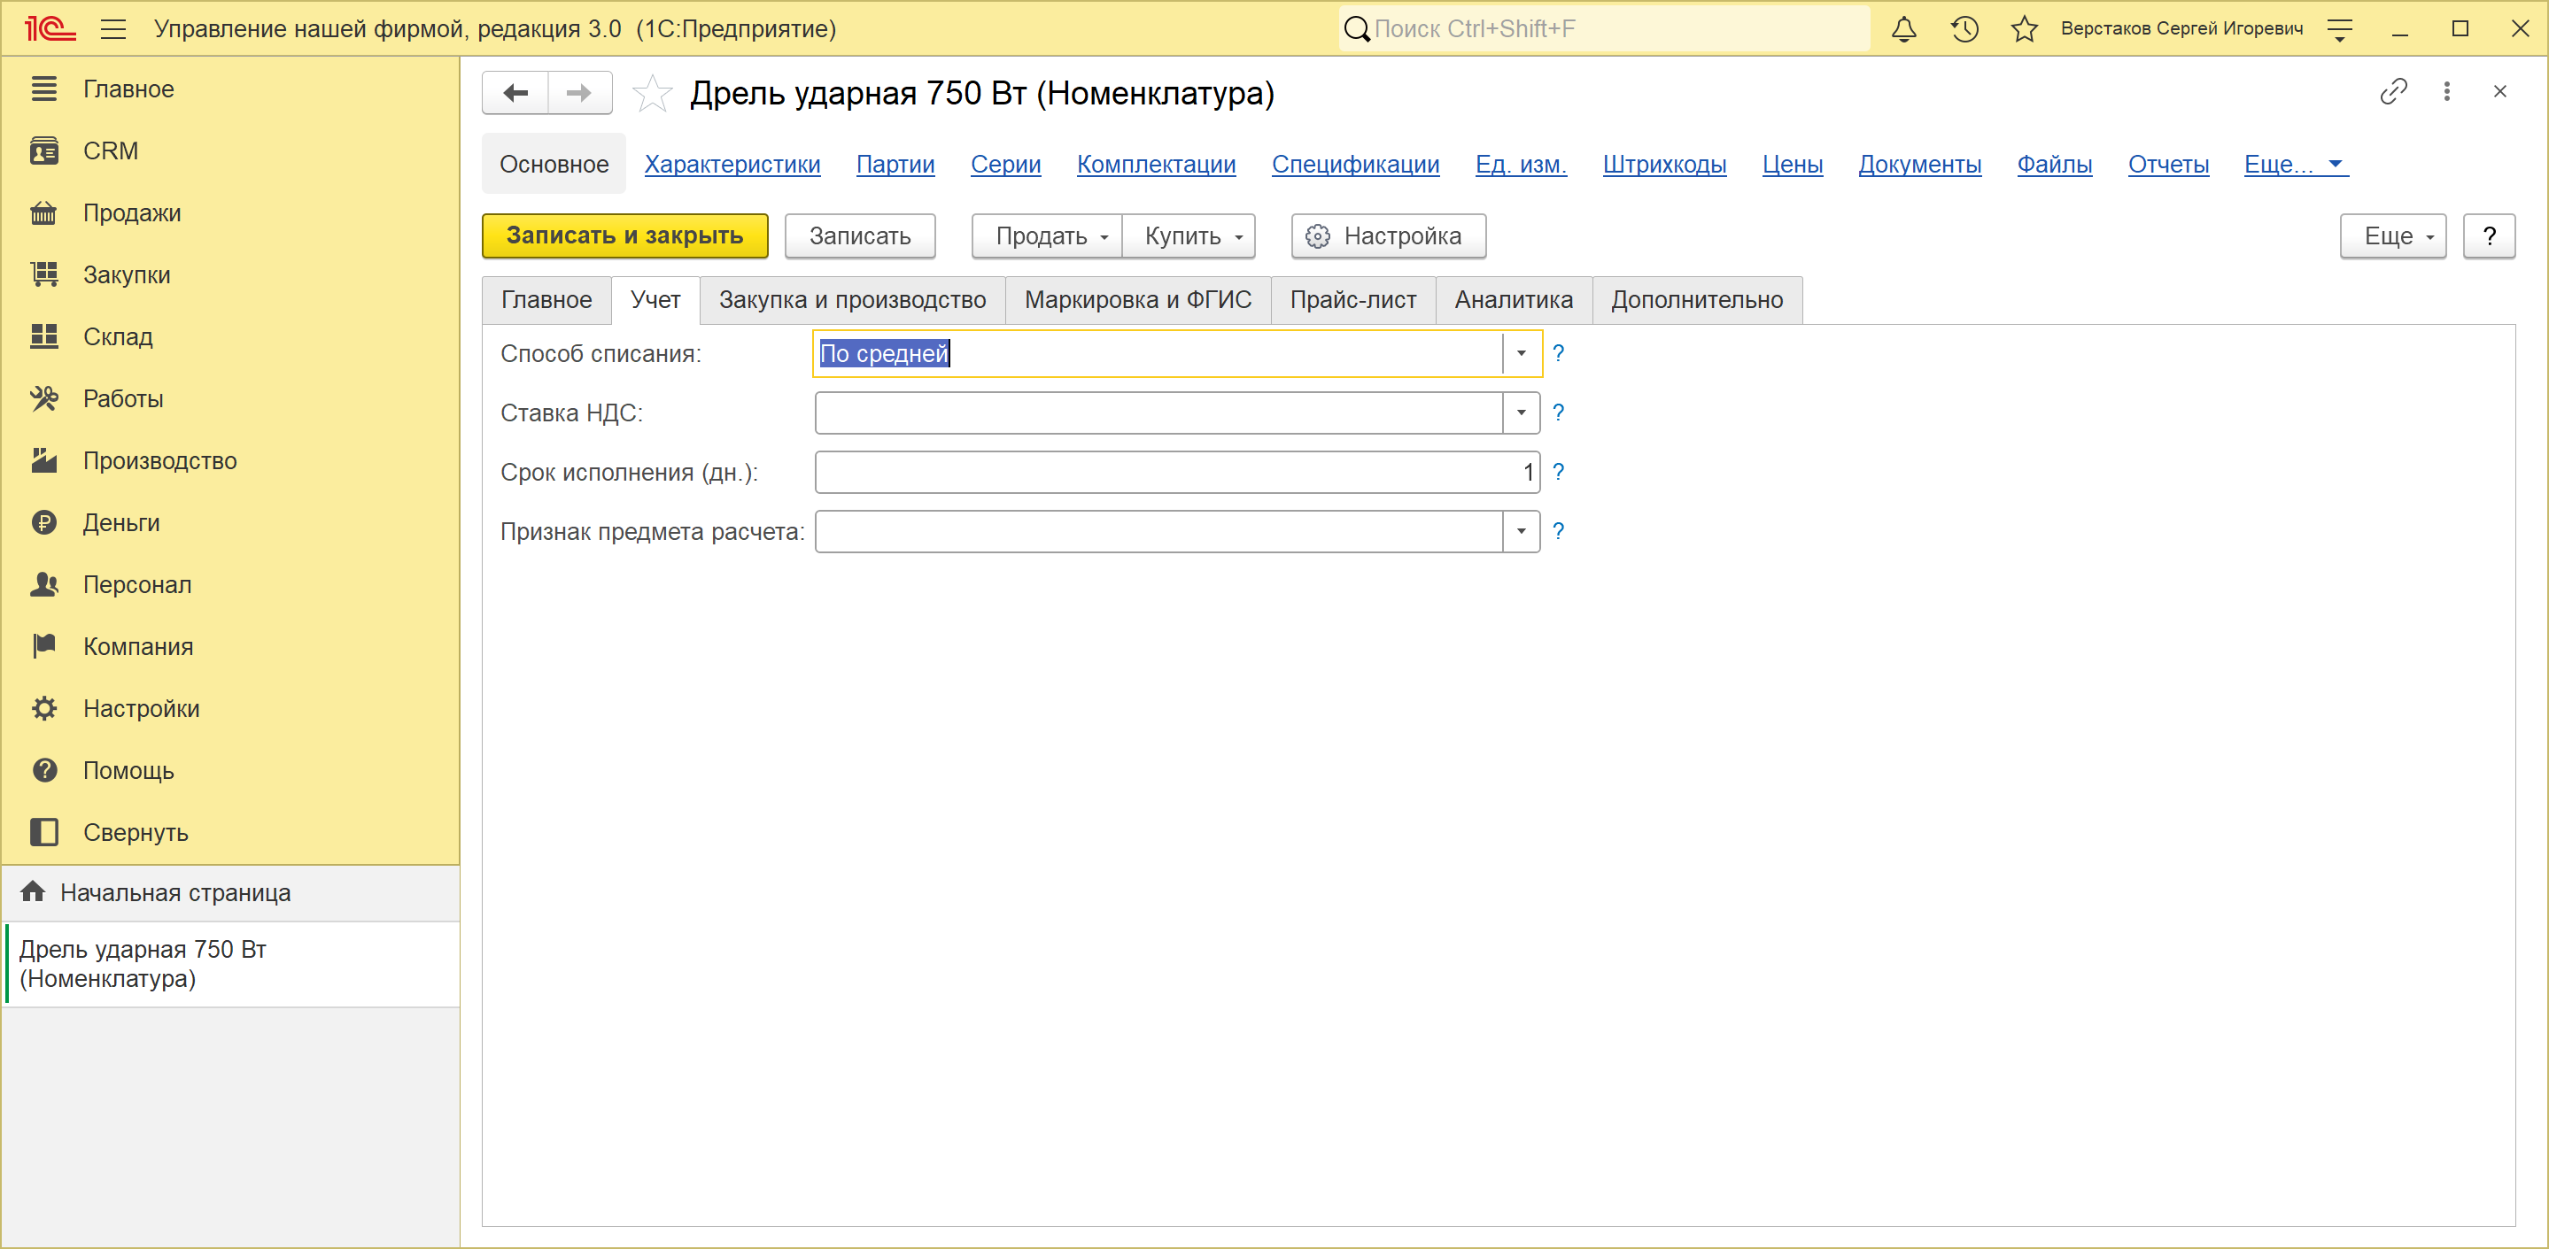Open form help question button
The image size is (2549, 1249).
2489,236
